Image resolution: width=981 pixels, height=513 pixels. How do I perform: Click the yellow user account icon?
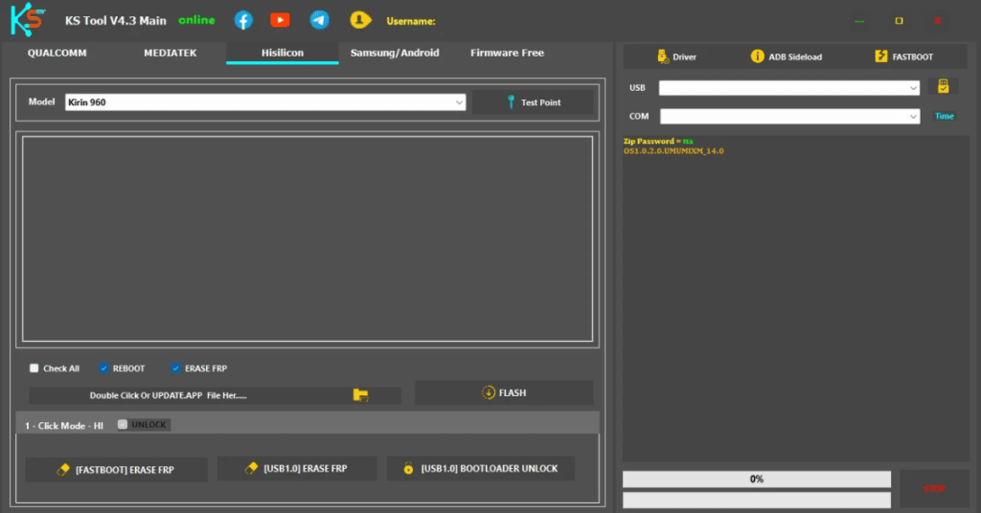point(360,20)
